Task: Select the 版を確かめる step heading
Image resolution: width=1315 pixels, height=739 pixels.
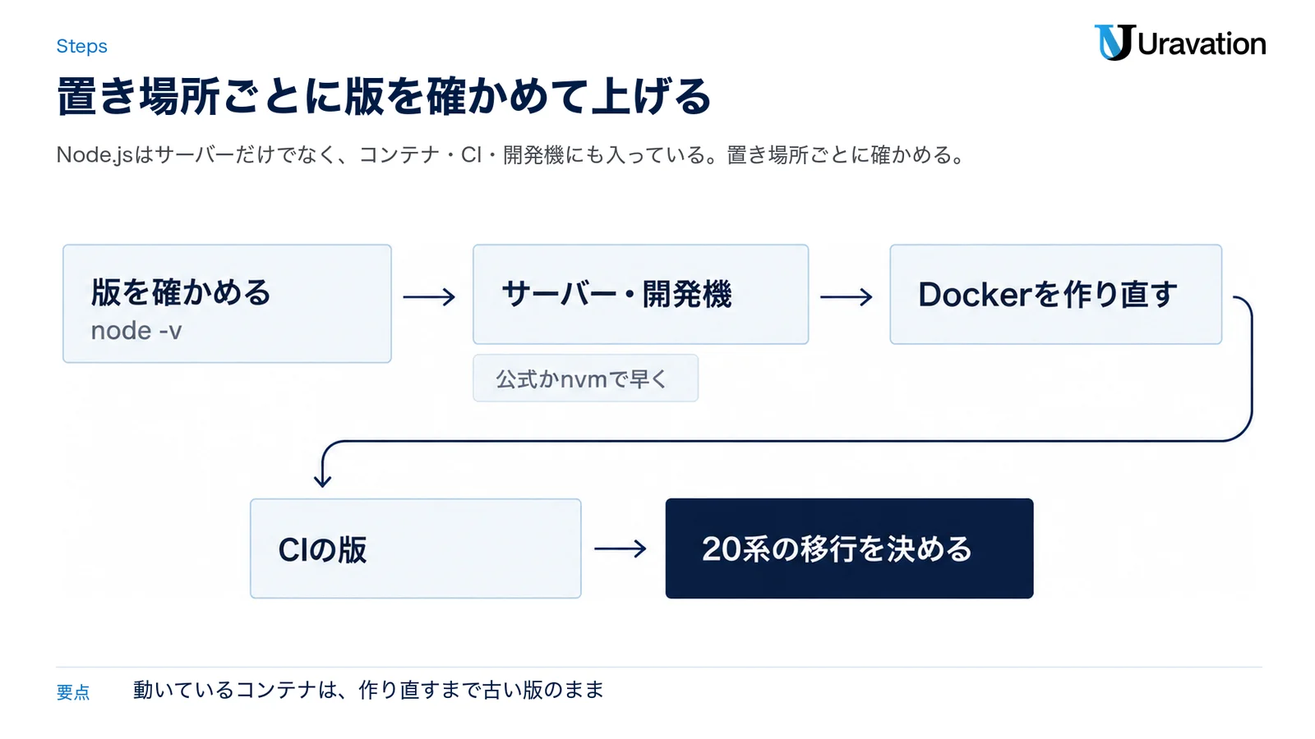Action: 181,292
